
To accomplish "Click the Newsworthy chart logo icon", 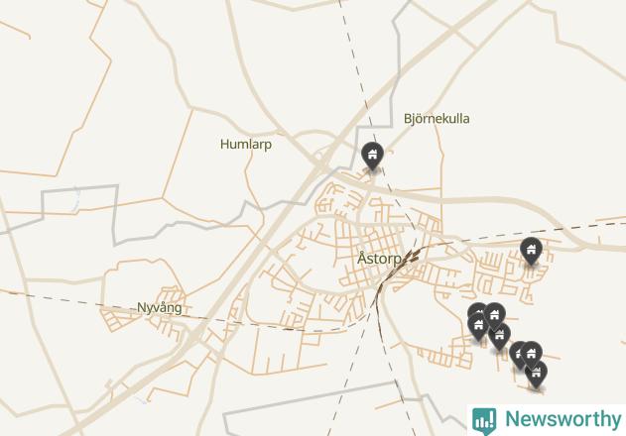I will (x=484, y=421).
